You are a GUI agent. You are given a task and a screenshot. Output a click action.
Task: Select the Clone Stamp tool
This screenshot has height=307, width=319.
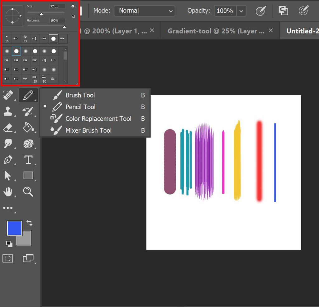pos(8,112)
